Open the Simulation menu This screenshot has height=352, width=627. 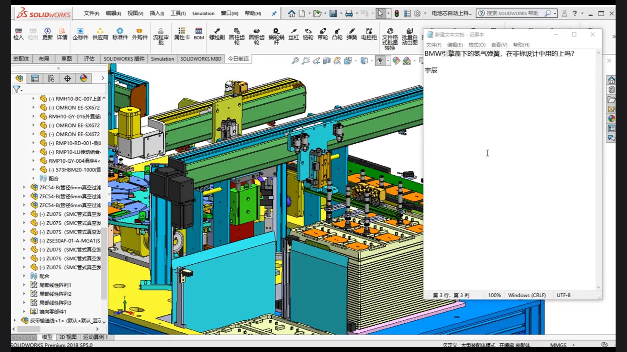[x=203, y=13]
